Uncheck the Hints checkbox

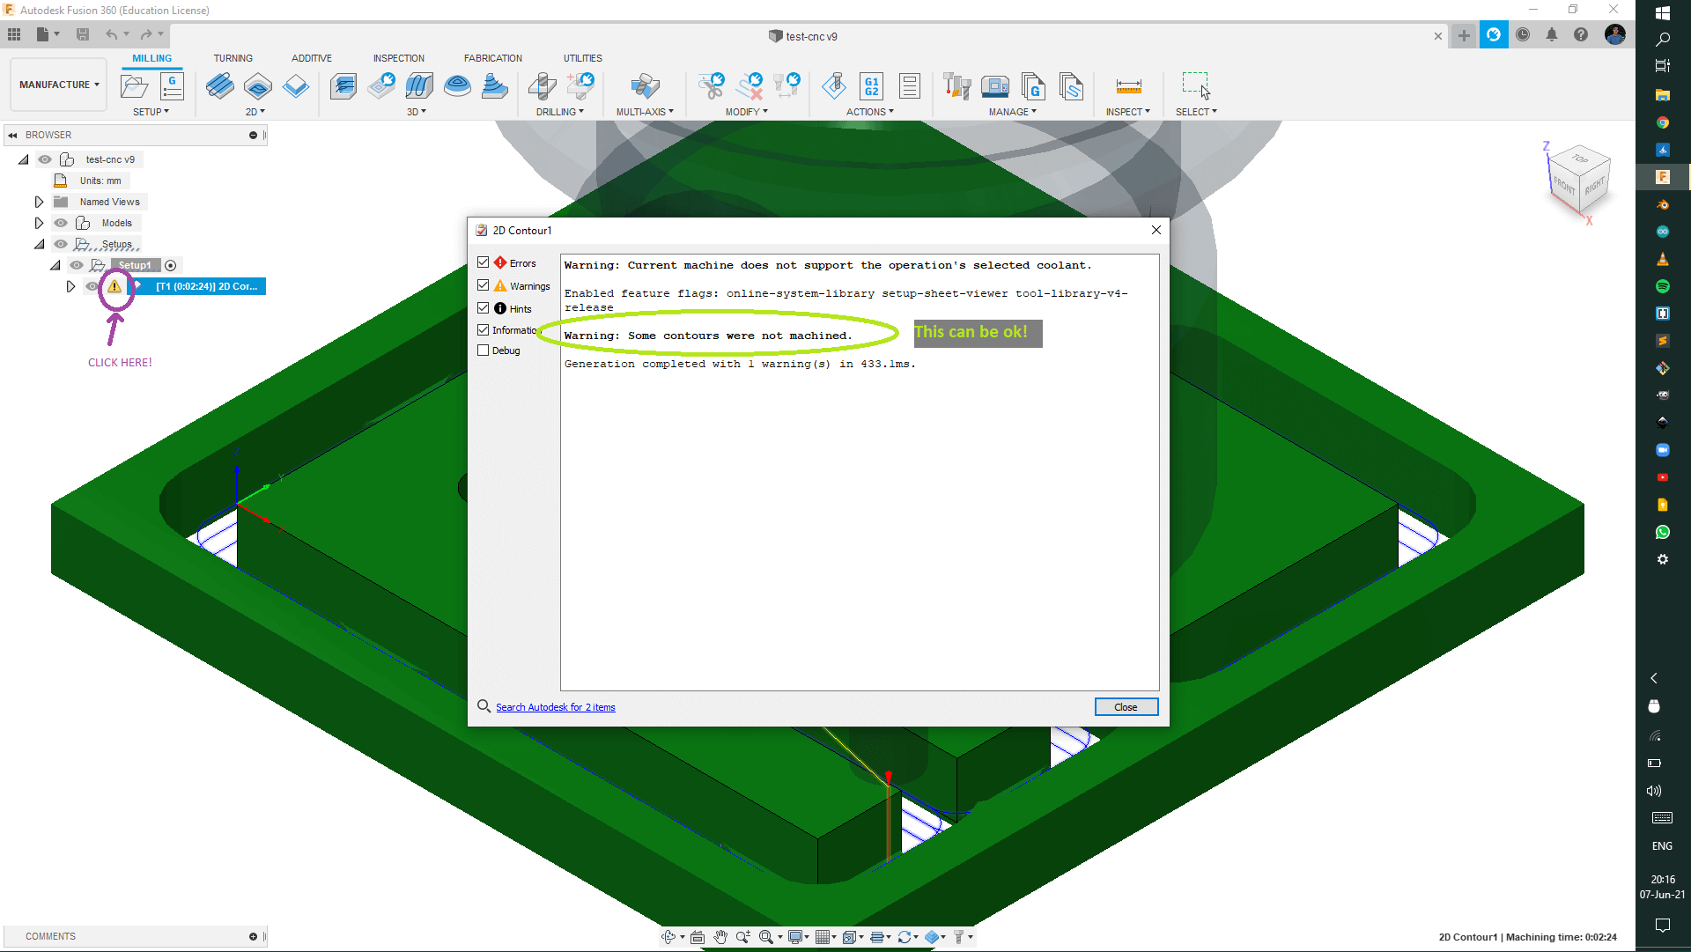483,308
